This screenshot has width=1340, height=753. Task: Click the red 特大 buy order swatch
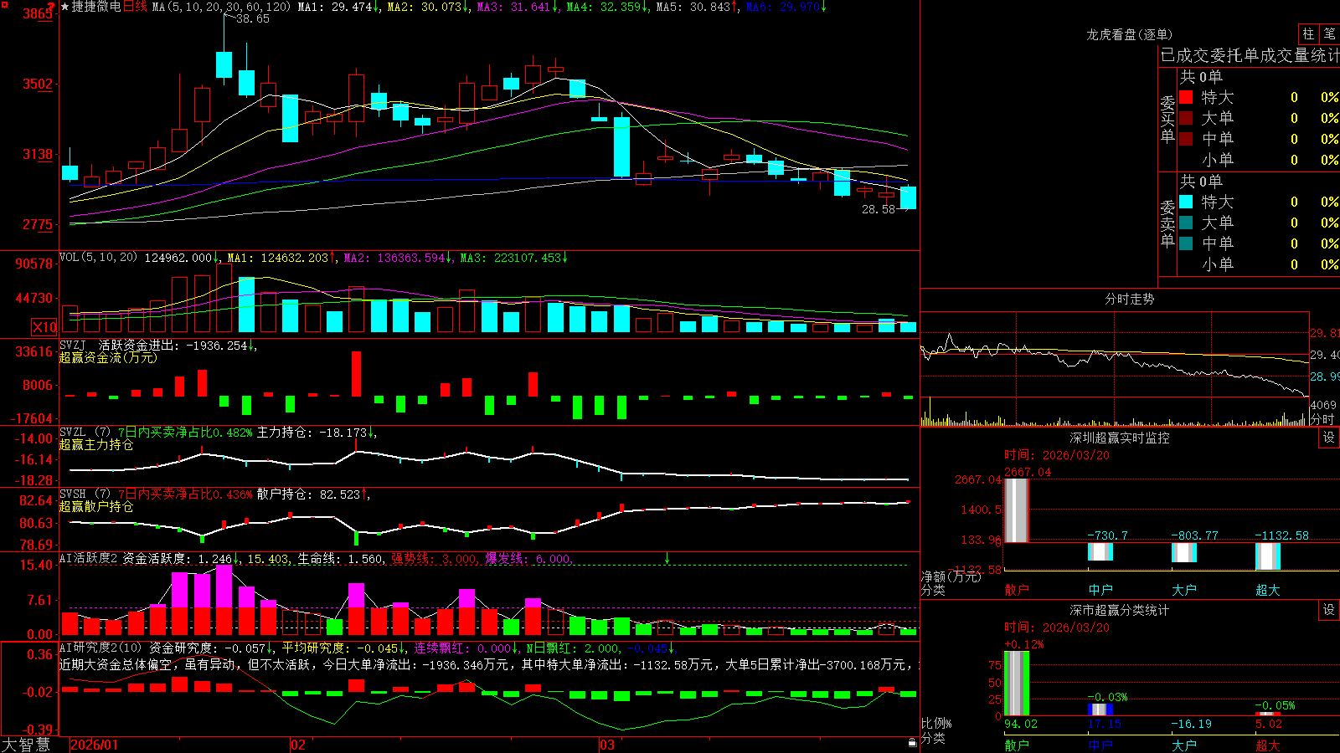click(1186, 97)
